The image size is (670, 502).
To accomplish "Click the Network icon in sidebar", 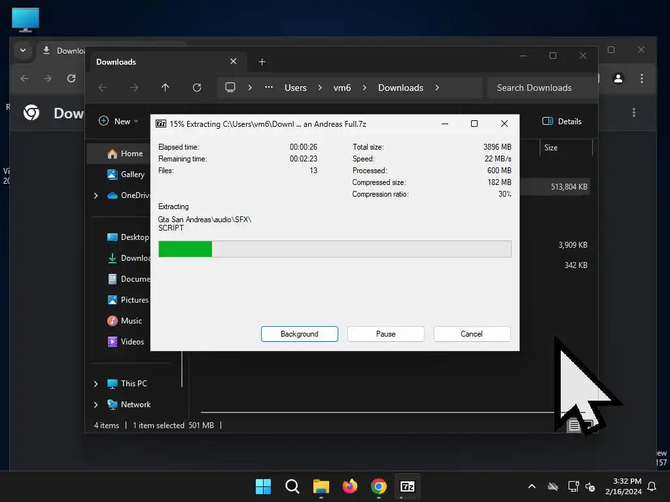I will point(113,405).
